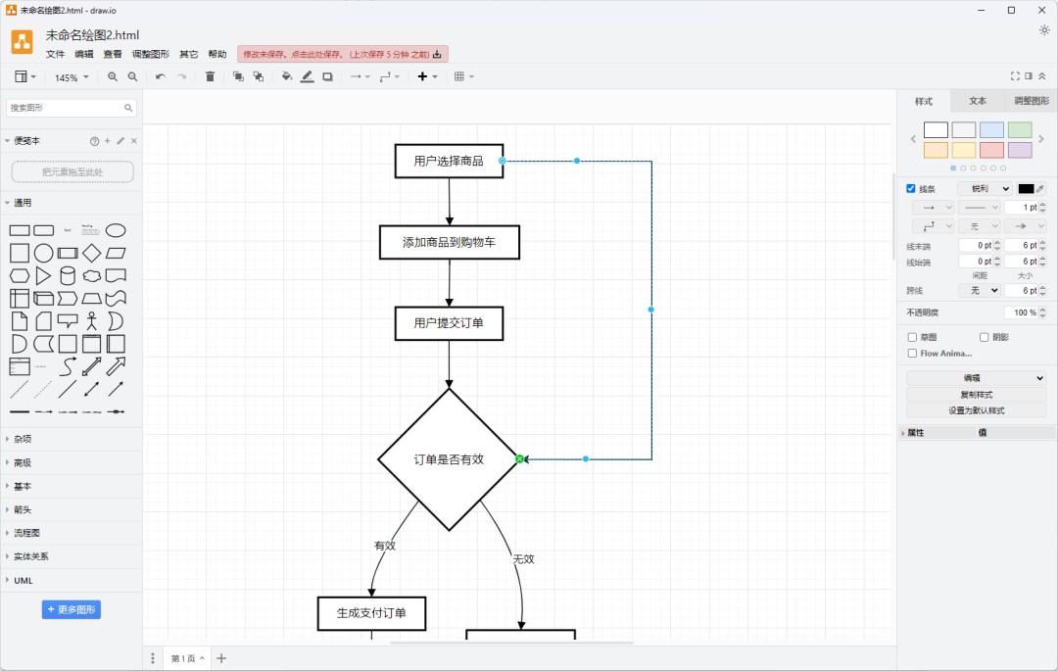Open the 编辑 edit menu

[84, 54]
